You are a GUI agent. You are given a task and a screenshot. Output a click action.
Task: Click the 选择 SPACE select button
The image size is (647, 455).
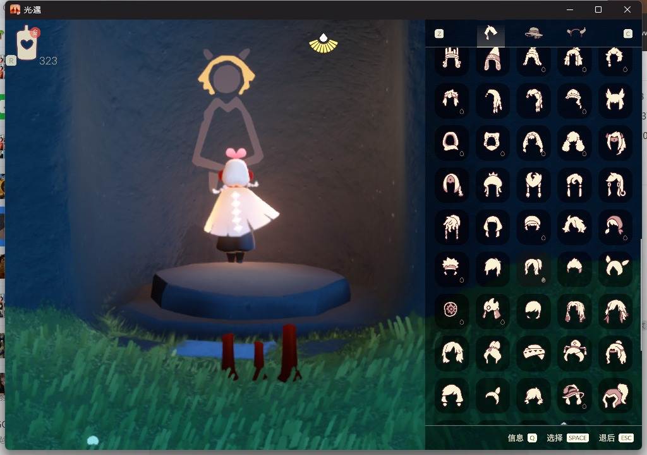[x=567, y=438]
